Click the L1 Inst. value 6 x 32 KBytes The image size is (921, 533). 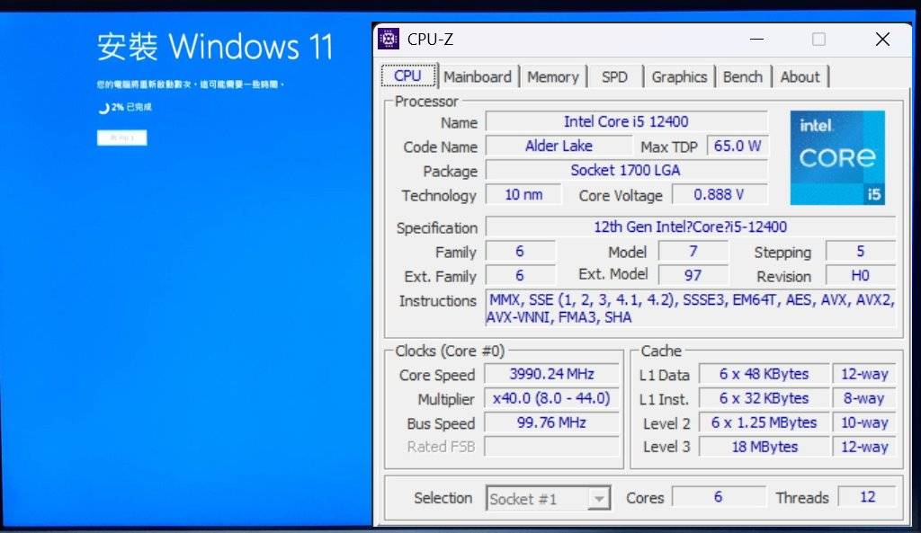pyautogui.click(x=764, y=398)
